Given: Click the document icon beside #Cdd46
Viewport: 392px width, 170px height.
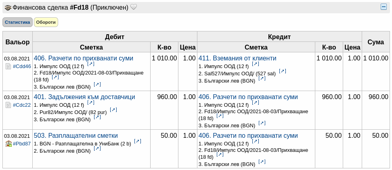Looking at the screenshot, I should 8,66.
